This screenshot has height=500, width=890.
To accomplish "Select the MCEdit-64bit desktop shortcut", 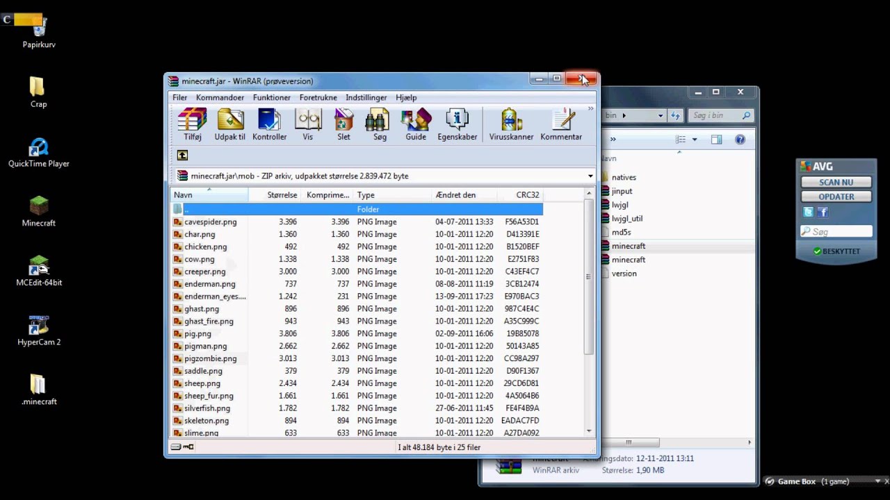I will tap(39, 271).
